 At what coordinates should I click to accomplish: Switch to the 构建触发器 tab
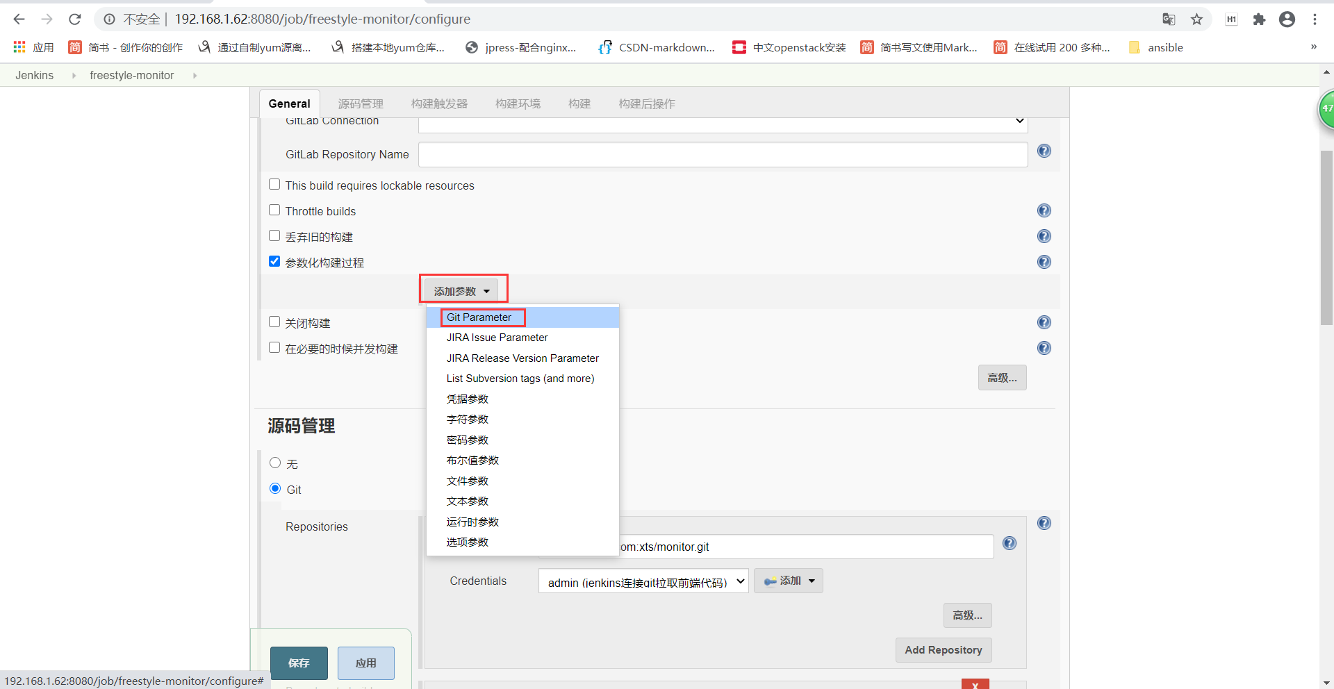pos(439,103)
